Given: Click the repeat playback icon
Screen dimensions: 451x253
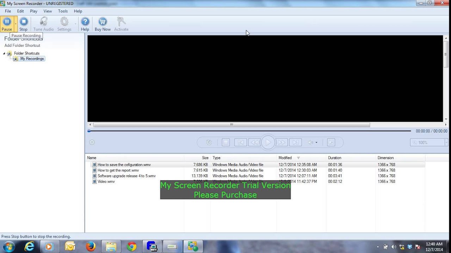Looking at the screenshot, I should tap(209, 142).
